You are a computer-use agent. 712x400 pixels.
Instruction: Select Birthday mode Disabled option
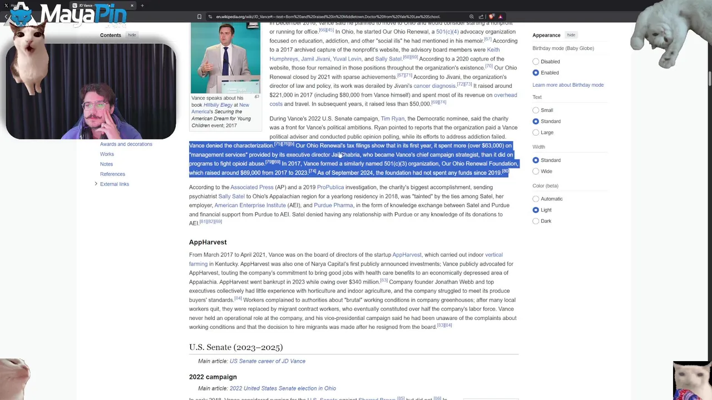[x=536, y=62]
